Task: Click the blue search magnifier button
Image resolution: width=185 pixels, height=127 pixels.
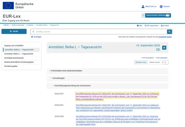Action: [x=169, y=32]
